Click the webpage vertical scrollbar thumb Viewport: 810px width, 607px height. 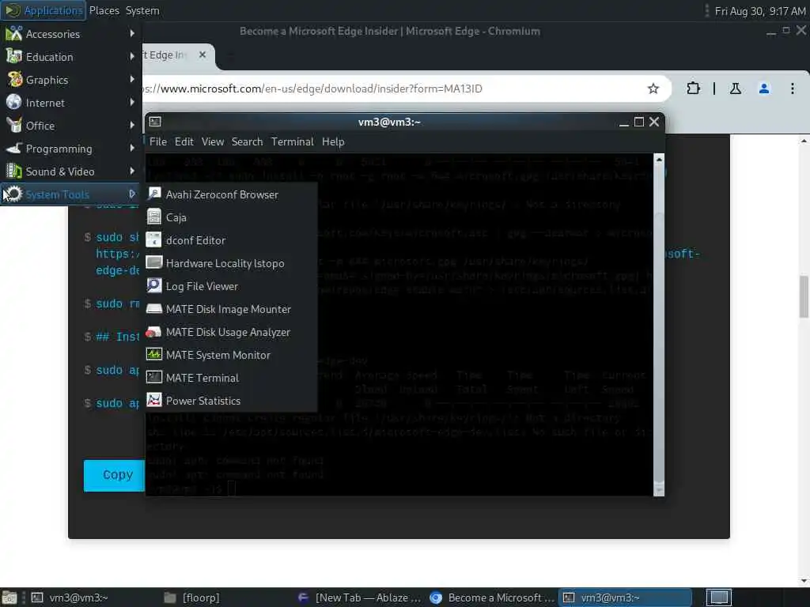(804, 297)
